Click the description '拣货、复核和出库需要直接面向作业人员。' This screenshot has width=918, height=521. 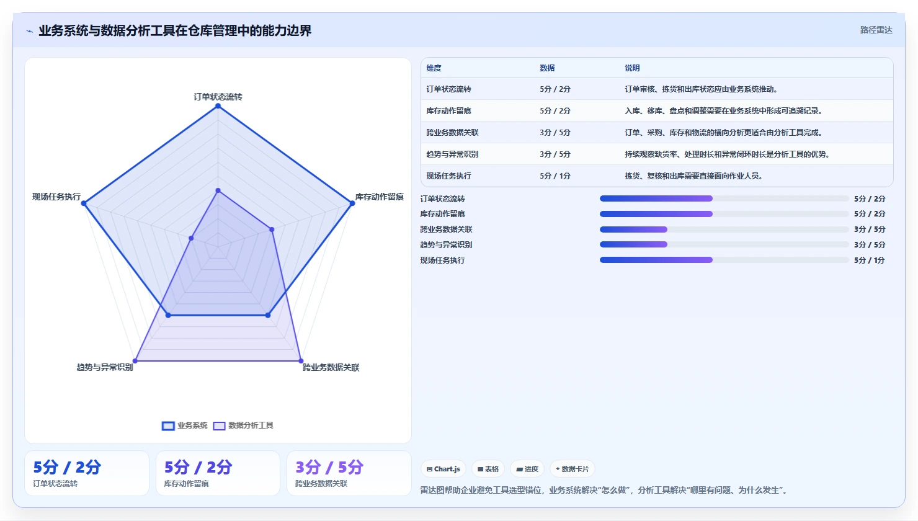[694, 176]
